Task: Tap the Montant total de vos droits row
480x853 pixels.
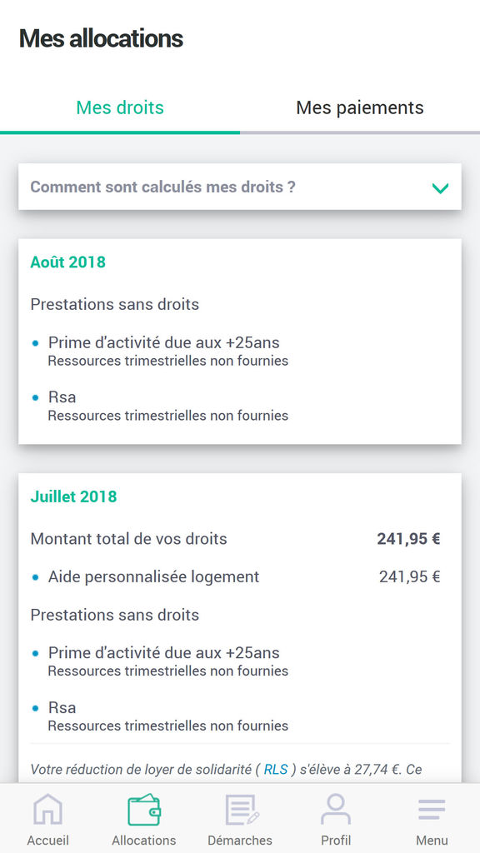Action: pos(235,539)
